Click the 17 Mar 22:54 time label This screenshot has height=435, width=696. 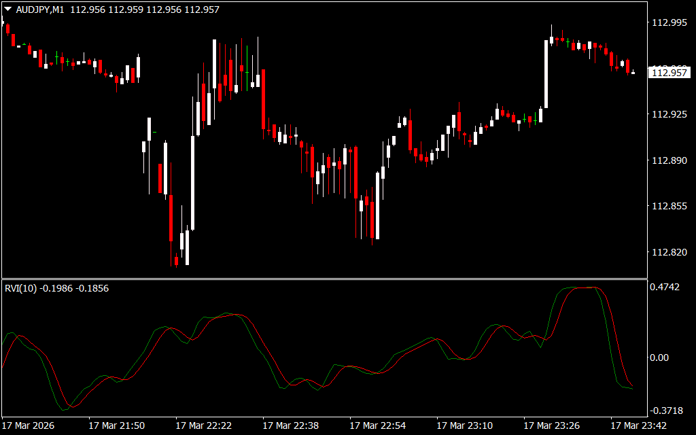377,425
